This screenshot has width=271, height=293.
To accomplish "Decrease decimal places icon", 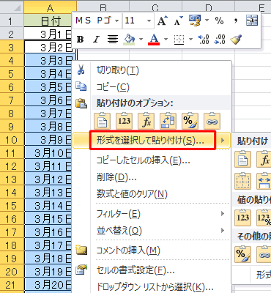I will [220, 40].
